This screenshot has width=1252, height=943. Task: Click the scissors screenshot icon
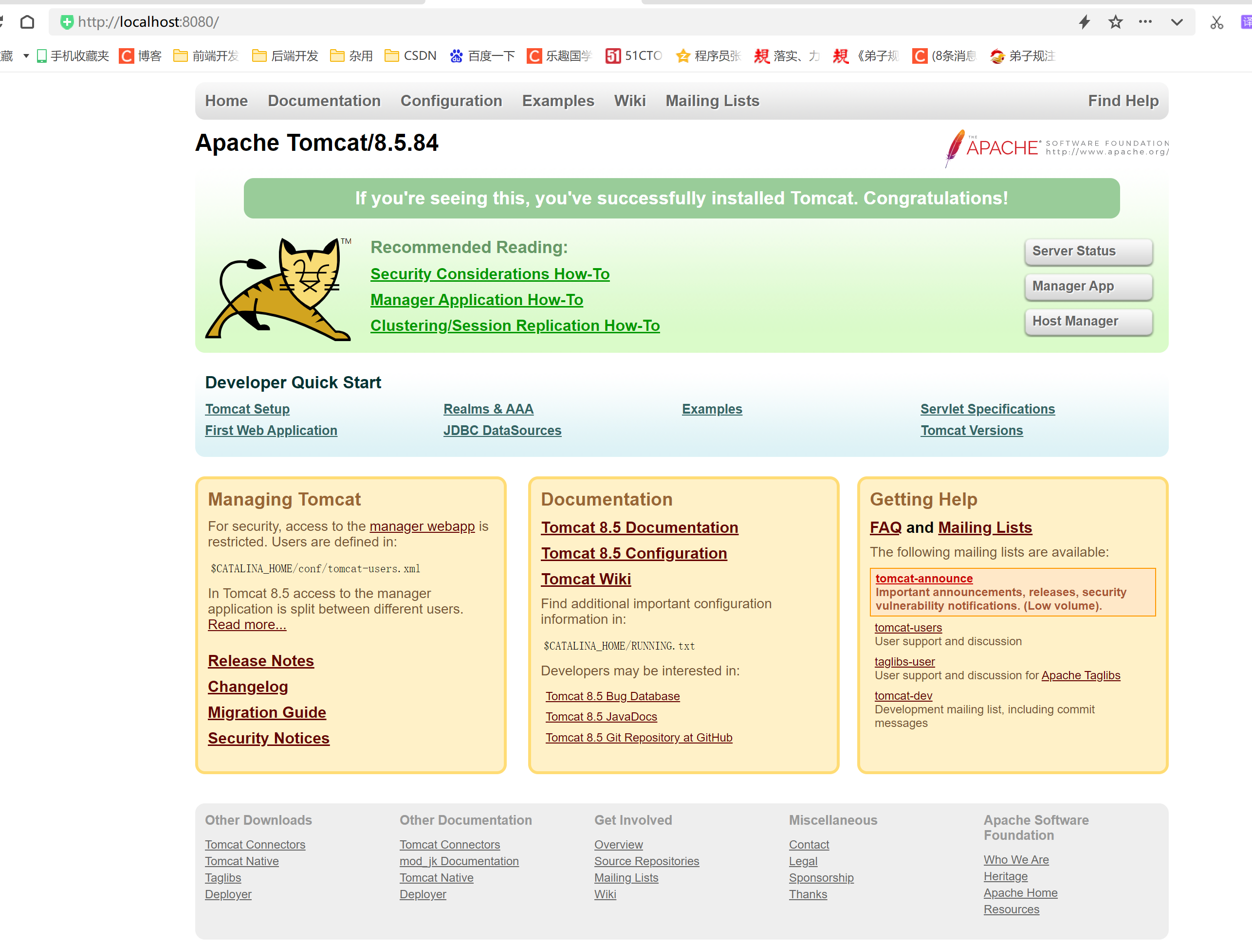1216,22
